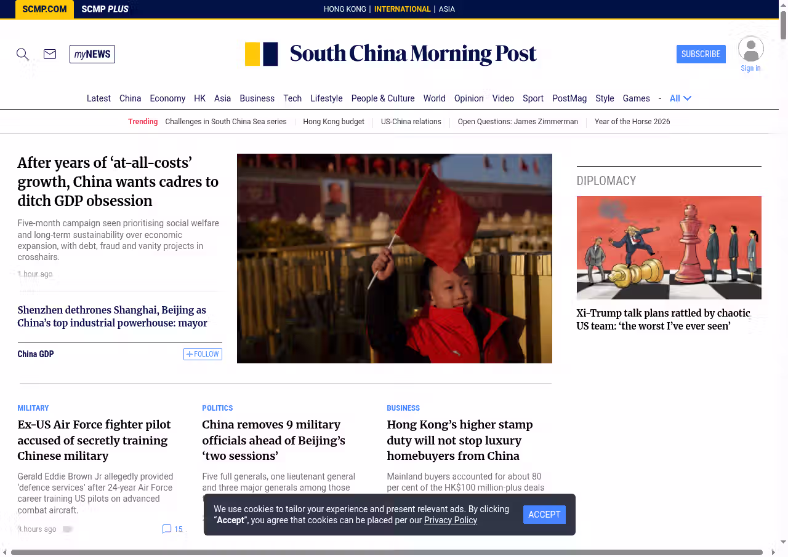
Task: Click the Subscribe button
Action: coord(701,54)
